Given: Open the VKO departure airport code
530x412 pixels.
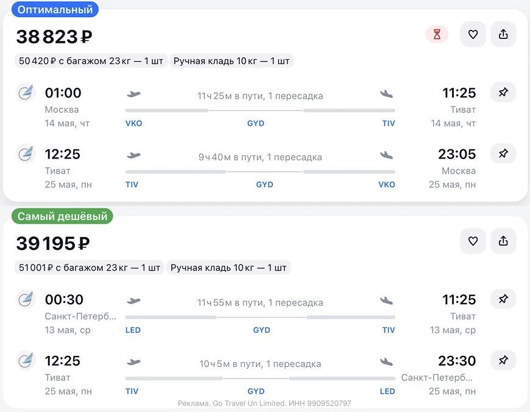Looking at the screenshot, I should [x=133, y=123].
